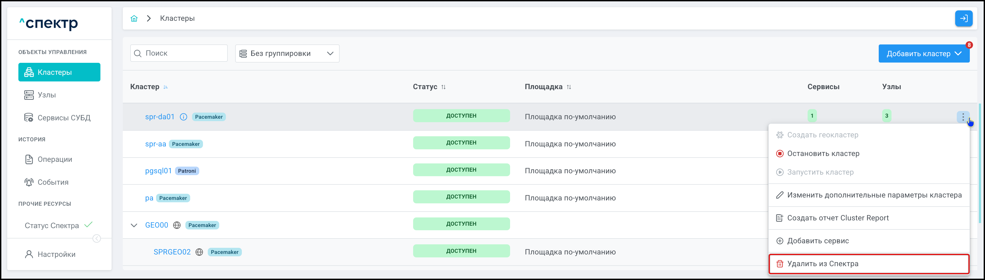The image size is (985, 280).
Task: Sort table by Status column
Action: (443, 87)
